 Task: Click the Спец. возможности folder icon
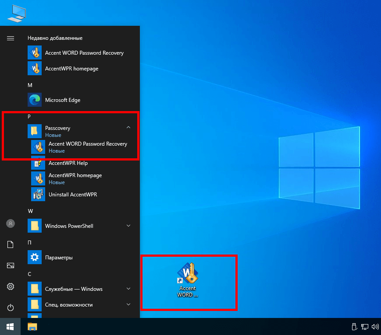point(35,304)
